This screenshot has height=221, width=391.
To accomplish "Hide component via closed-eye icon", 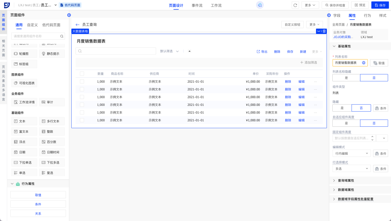I will [319, 31].
